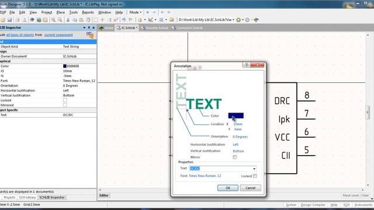Open the Place menu
This screenshot has height=210, width=374.
tap(61, 12)
